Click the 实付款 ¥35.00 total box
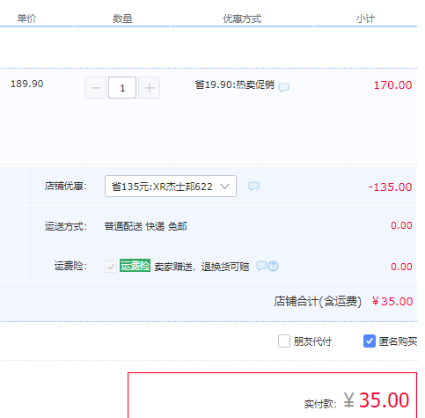Image resolution: width=425 pixels, height=418 pixels. coord(272,395)
